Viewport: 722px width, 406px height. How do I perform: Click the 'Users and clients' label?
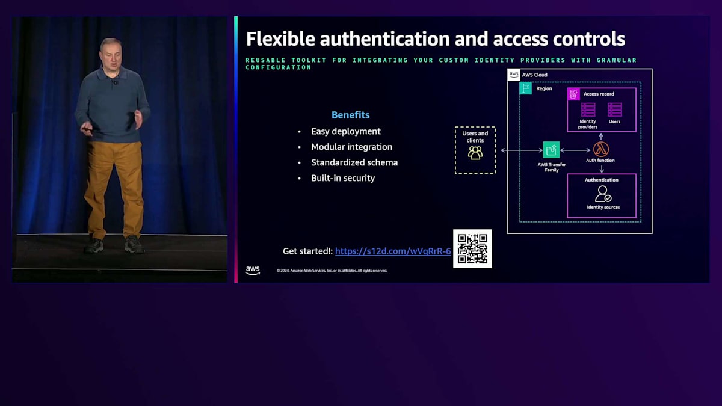pyautogui.click(x=475, y=137)
